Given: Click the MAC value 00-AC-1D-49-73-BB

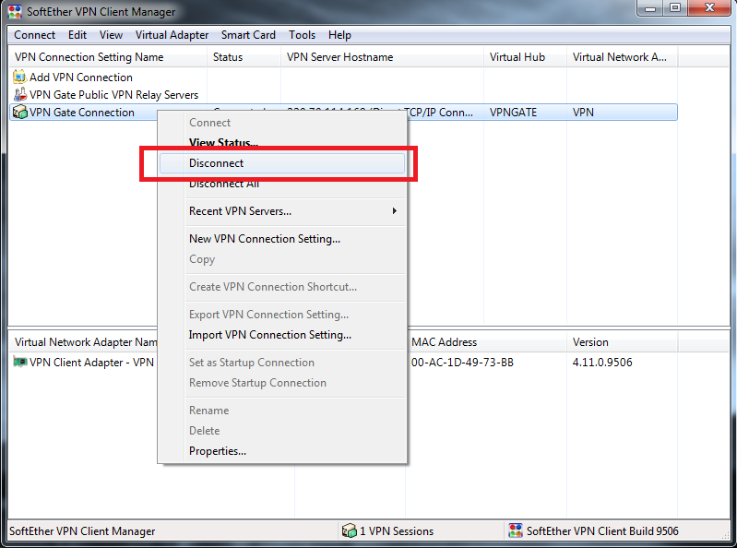Looking at the screenshot, I should tap(462, 363).
